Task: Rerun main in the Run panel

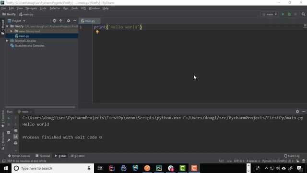Action: click(x=9, y=118)
